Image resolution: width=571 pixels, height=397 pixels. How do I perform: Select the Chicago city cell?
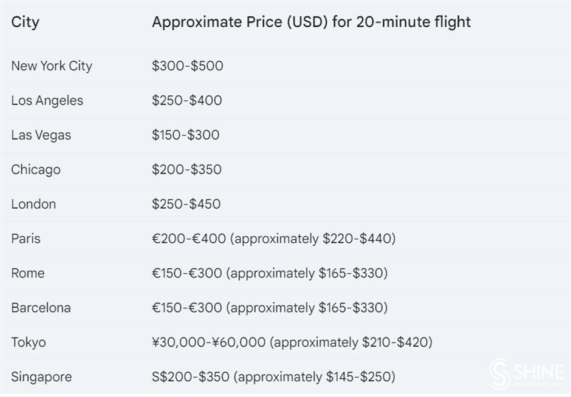pyautogui.click(x=36, y=170)
